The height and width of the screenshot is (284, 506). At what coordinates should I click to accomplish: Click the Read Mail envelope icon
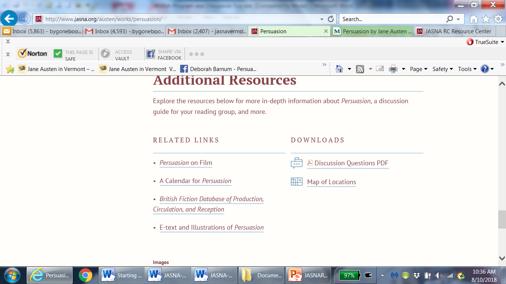[x=380, y=68]
